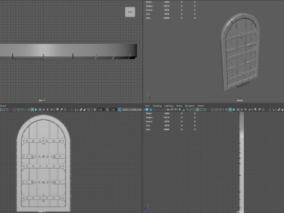Toggle Grid display in side panel toolbar

197,109
